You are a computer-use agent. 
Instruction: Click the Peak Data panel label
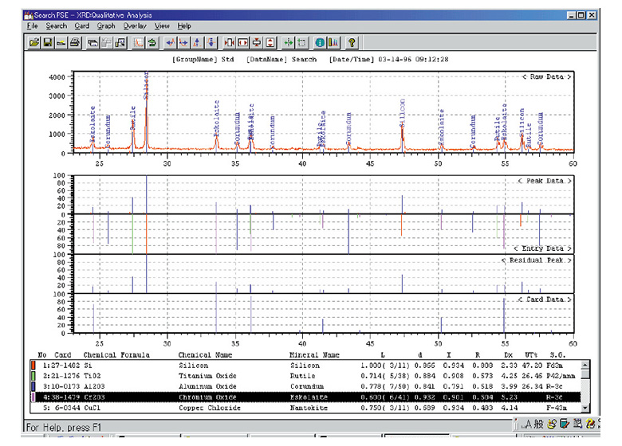[544, 181]
